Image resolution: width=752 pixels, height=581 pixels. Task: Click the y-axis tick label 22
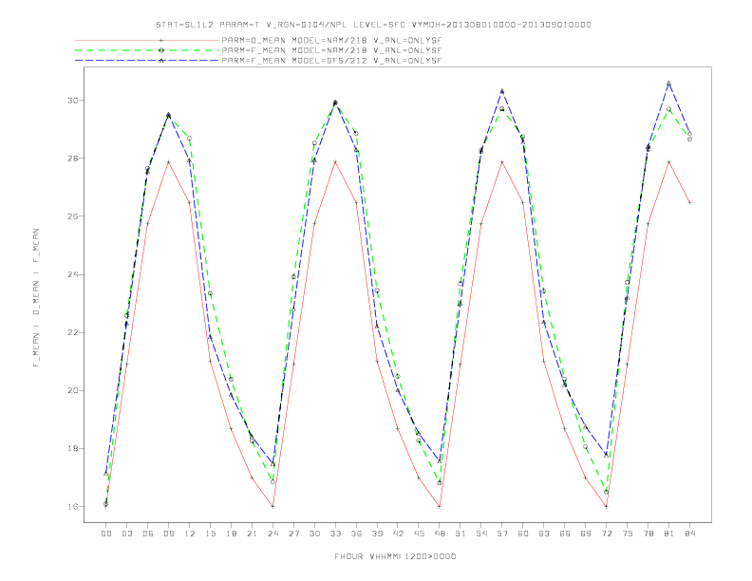[72, 332]
